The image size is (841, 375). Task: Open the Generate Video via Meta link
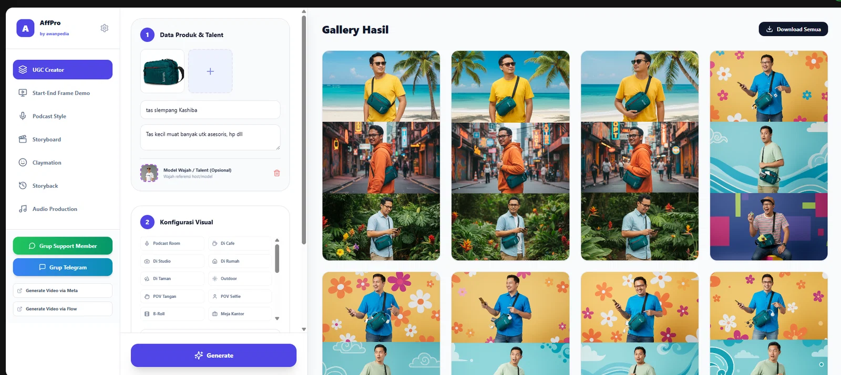point(63,291)
